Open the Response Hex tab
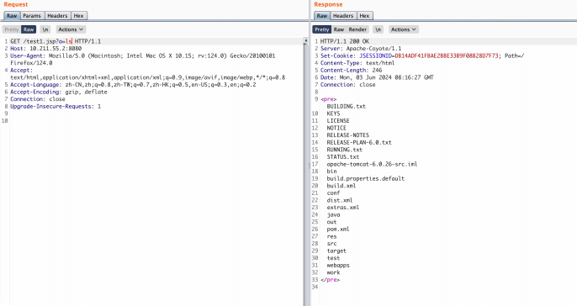This screenshot has width=577, height=306. (x=364, y=16)
